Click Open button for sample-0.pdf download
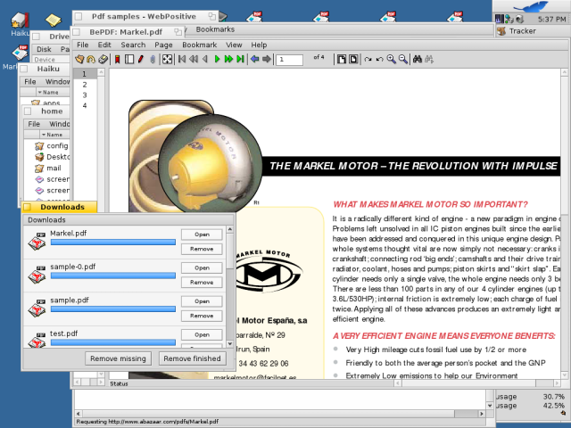 202,267
